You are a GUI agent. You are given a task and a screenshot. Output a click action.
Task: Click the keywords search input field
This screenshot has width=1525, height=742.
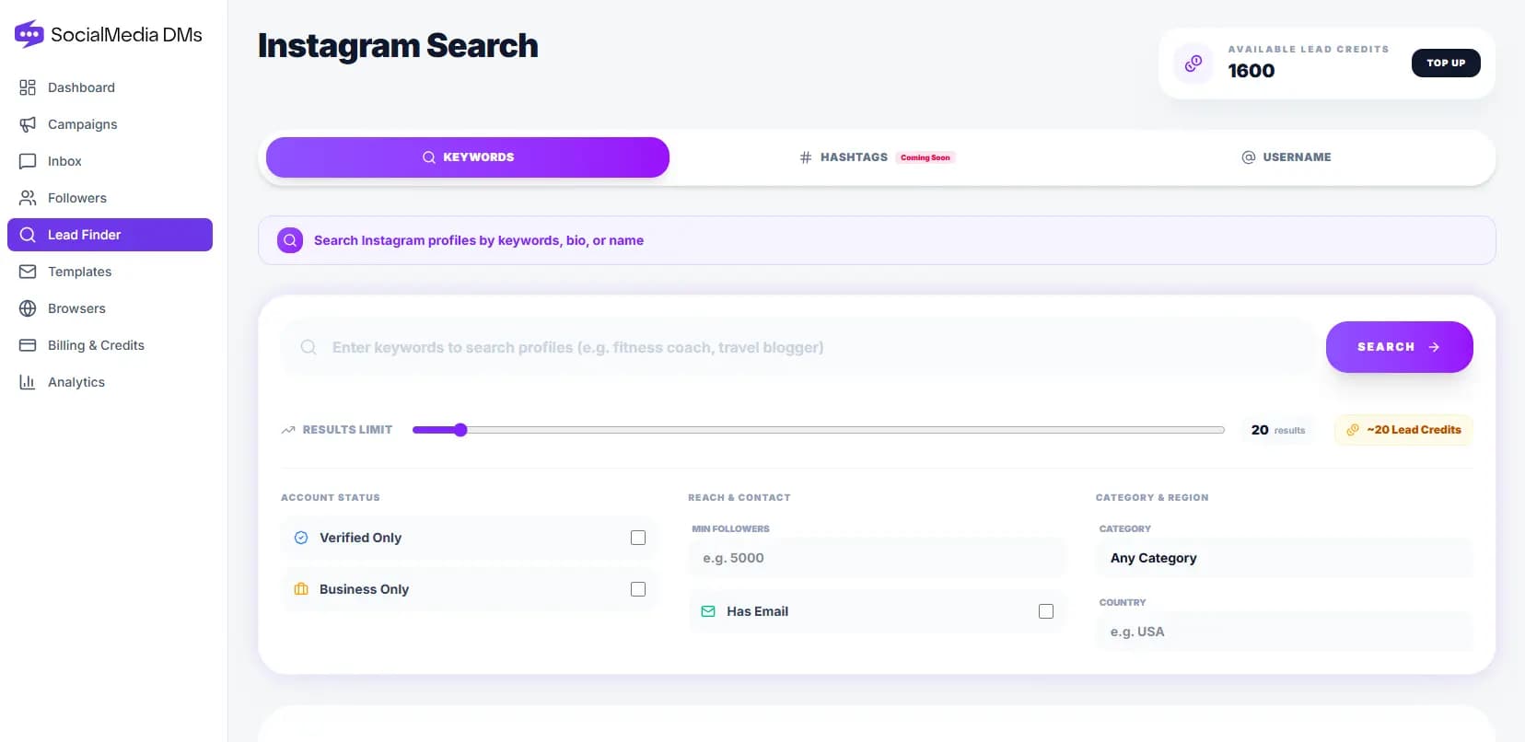coord(798,347)
